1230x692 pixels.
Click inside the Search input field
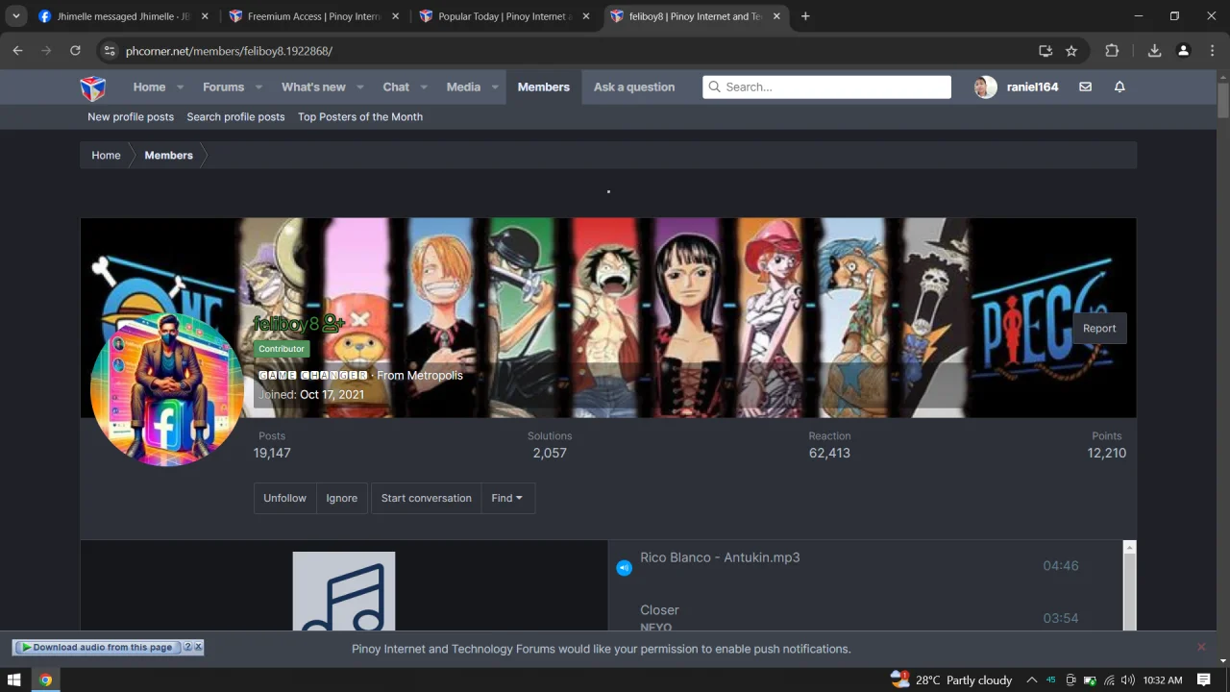click(x=826, y=86)
